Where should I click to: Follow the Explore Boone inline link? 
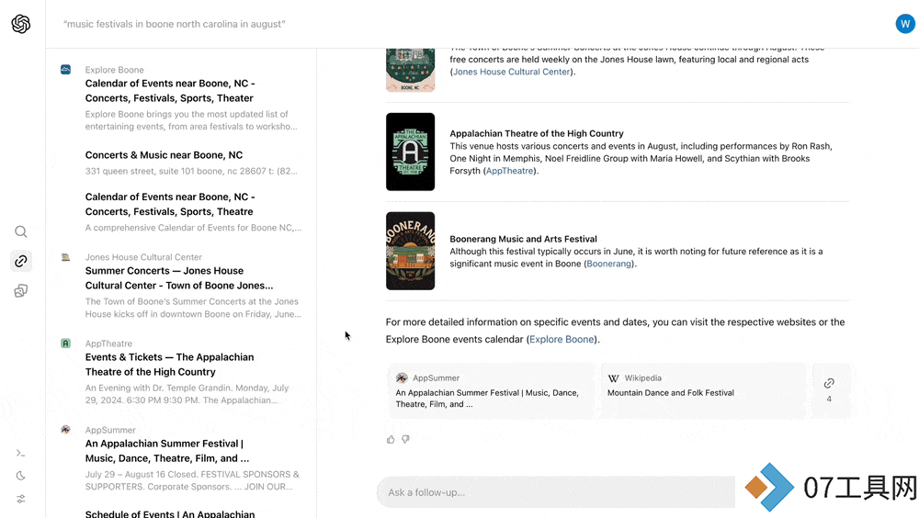point(562,339)
